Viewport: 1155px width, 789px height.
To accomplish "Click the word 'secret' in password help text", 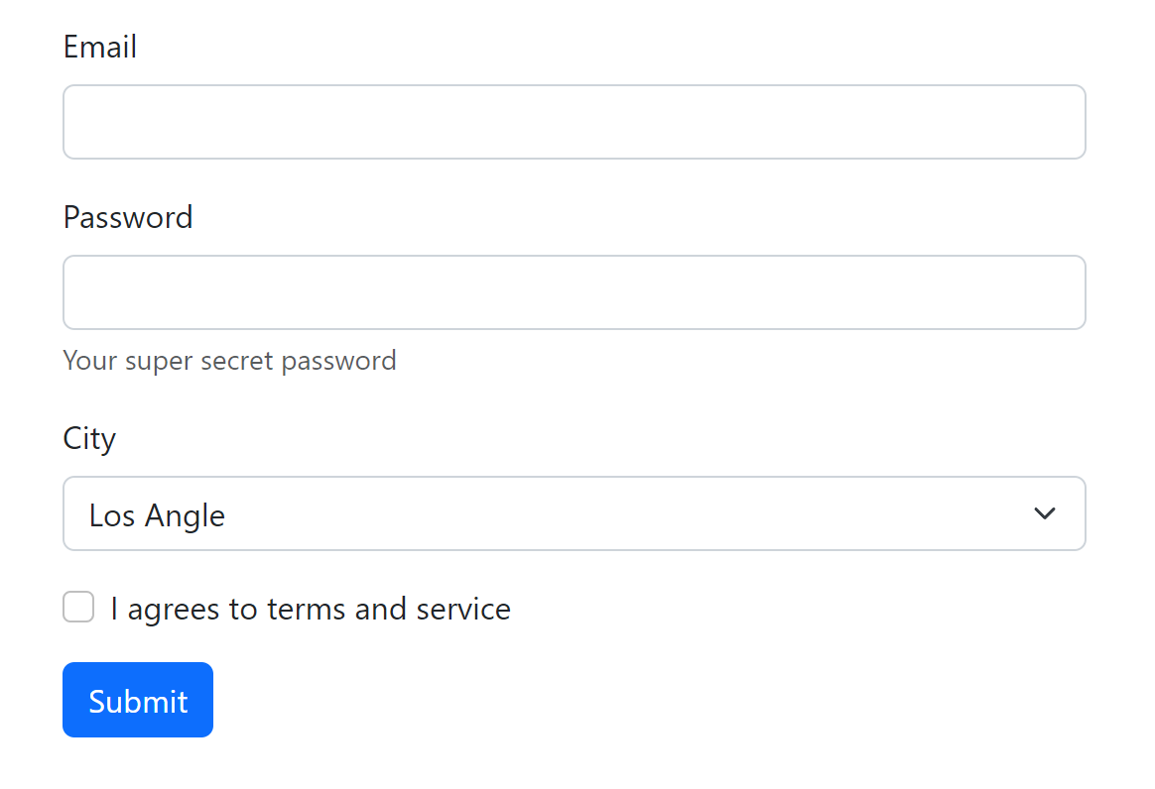I will click(237, 360).
